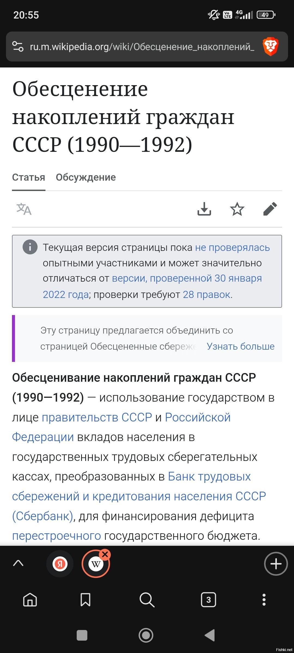Tap the search magnifier in bottom bar
The width and height of the screenshot is (294, 653).
pyautogui.click(x=147, y=600)
